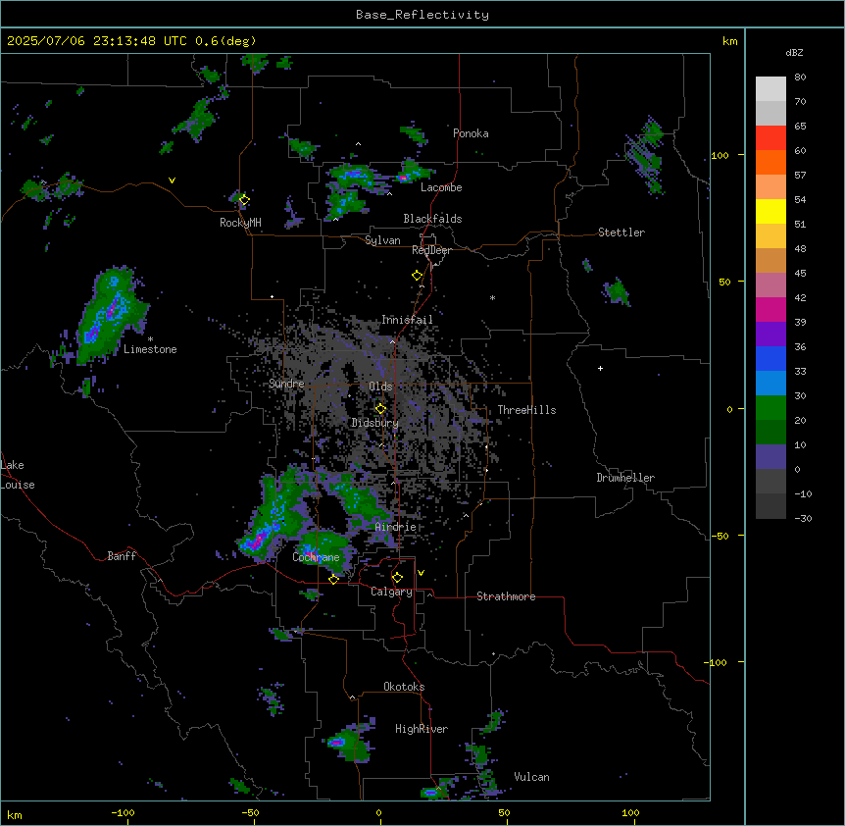This screenshot has height=826, width=845.
Task: Select the yellow diamond marker above Calgary label
Action: tap(397, 578)
